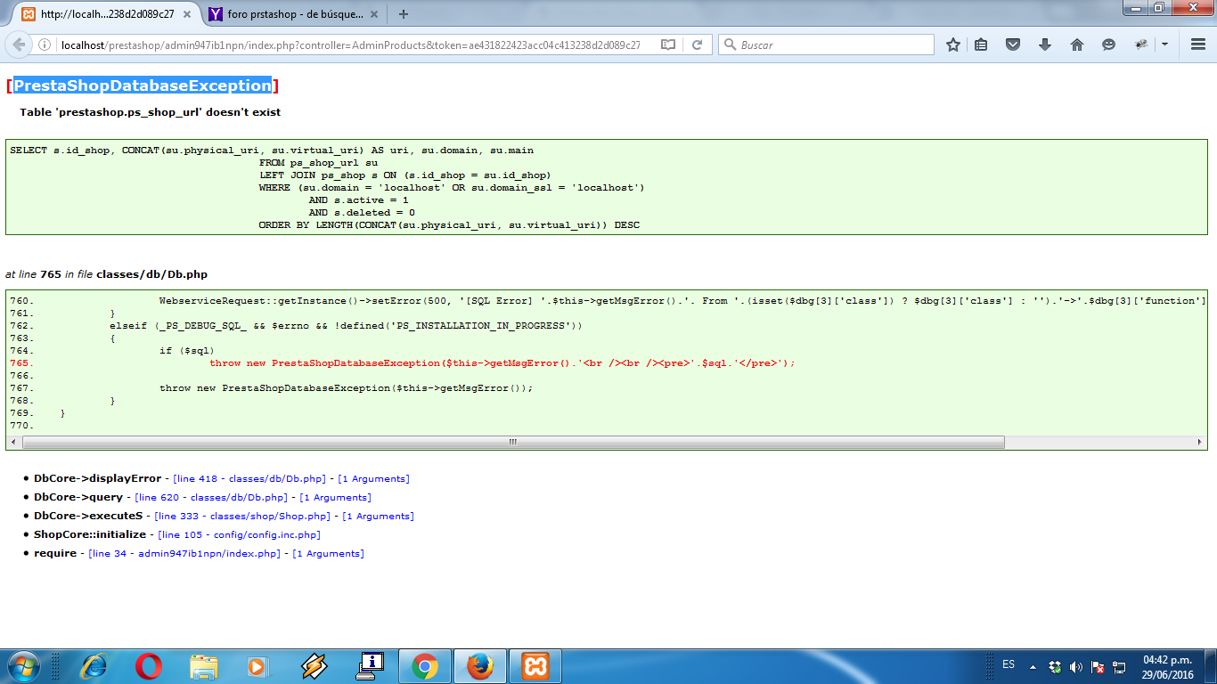The width and height of the screenshot is (1217, 684).
Task: Open the Windows Start menu
Action: click(x=23, y=666)
